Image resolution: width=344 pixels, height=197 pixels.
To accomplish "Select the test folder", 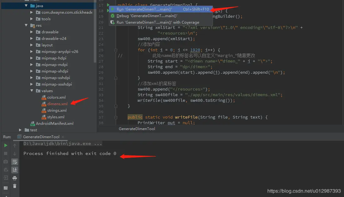I will click(x=31, y=130).
